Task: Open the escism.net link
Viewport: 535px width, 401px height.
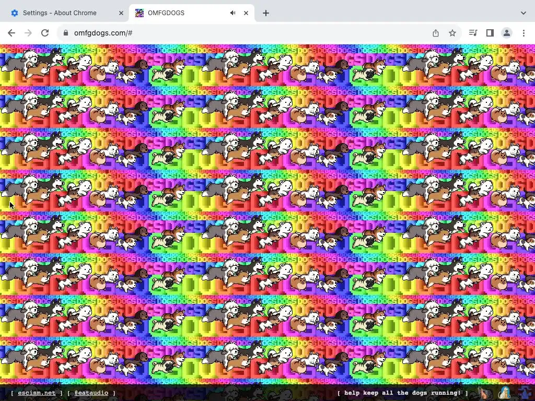Action: coord(37,393)
